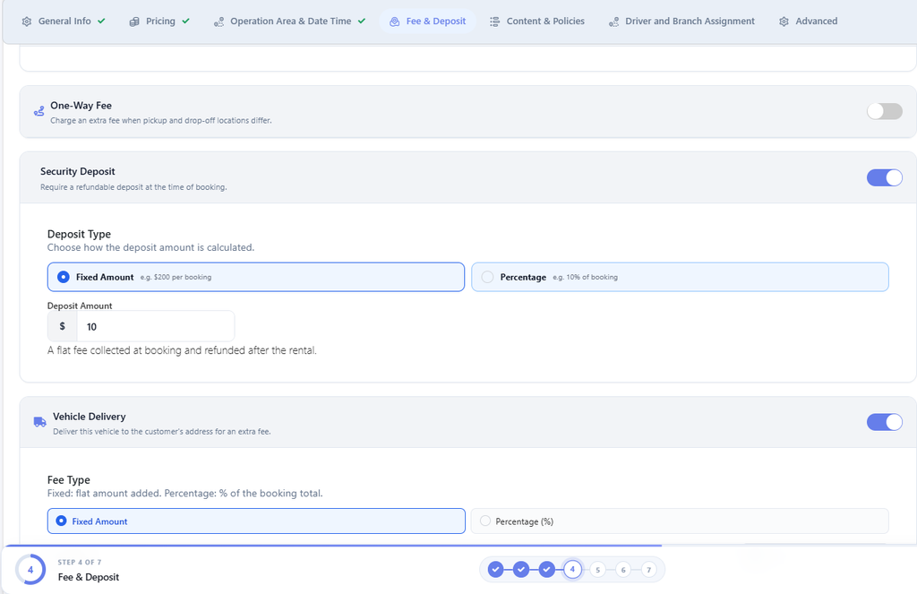Screen dimensions: 917x594
Task: Click 'e.g. 10% of booking' hint
Action: pos(586,278)
